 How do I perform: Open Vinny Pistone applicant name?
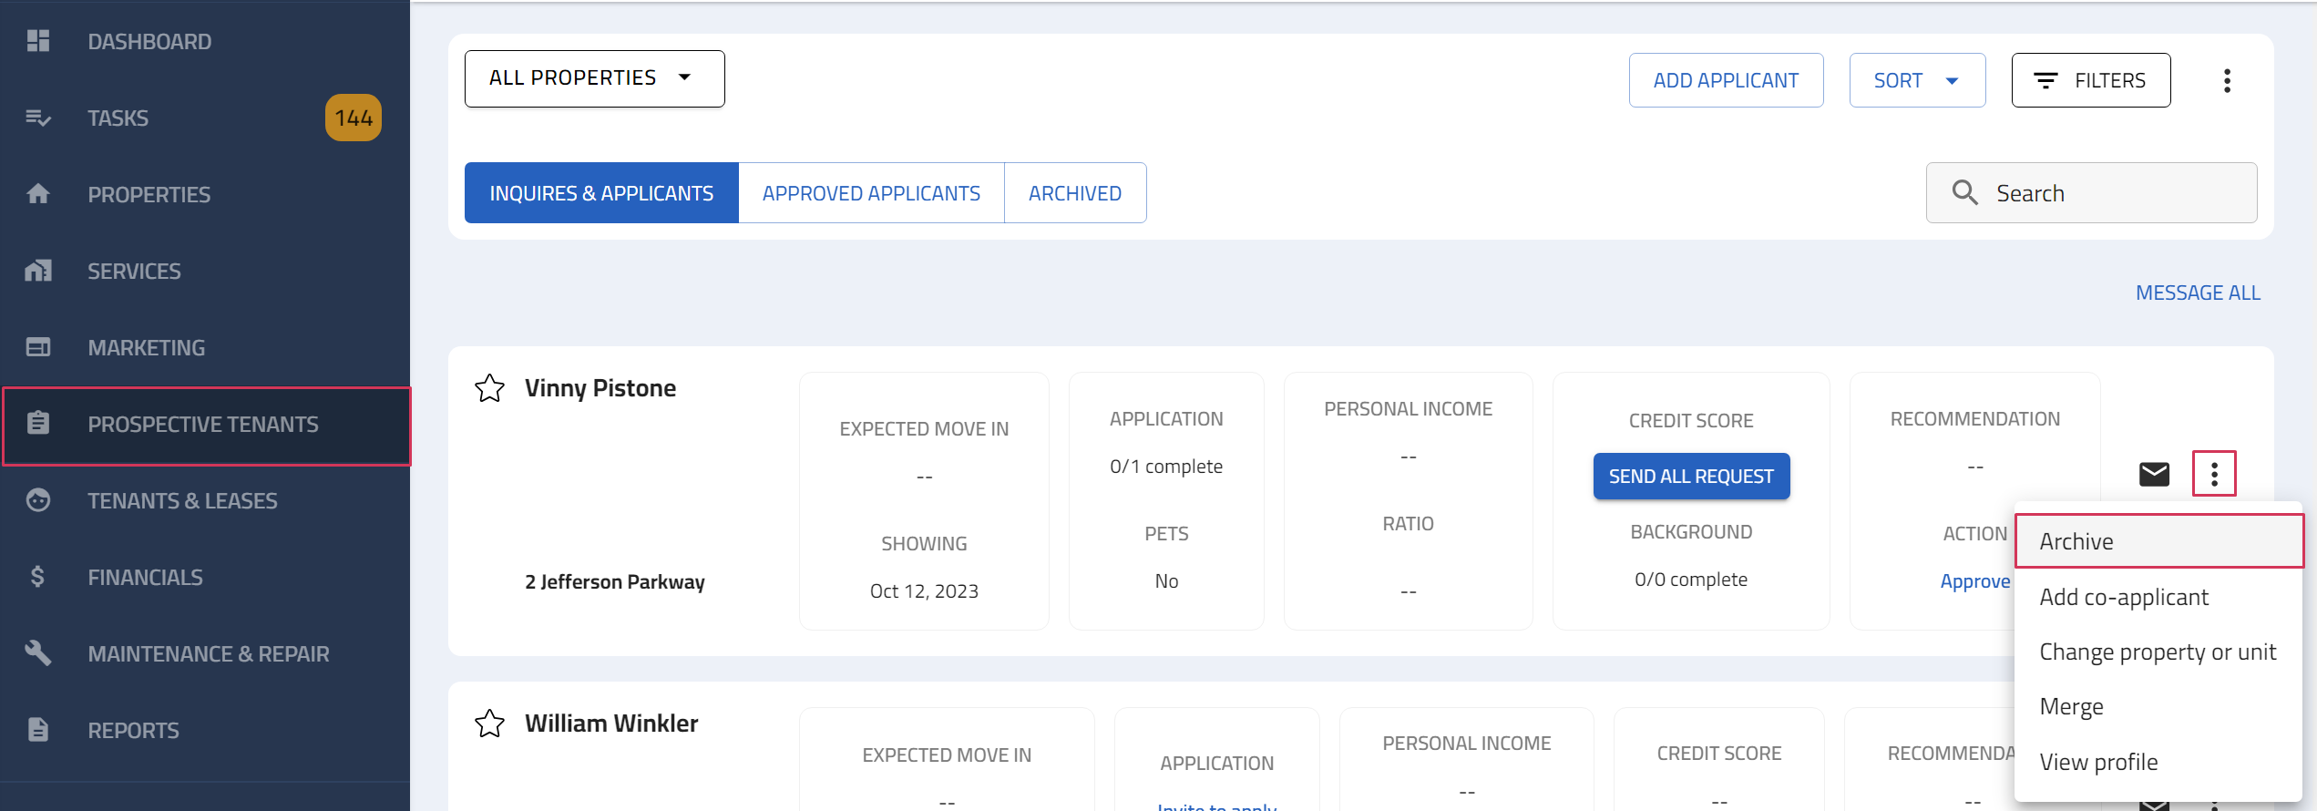click(x=600, y=388)
